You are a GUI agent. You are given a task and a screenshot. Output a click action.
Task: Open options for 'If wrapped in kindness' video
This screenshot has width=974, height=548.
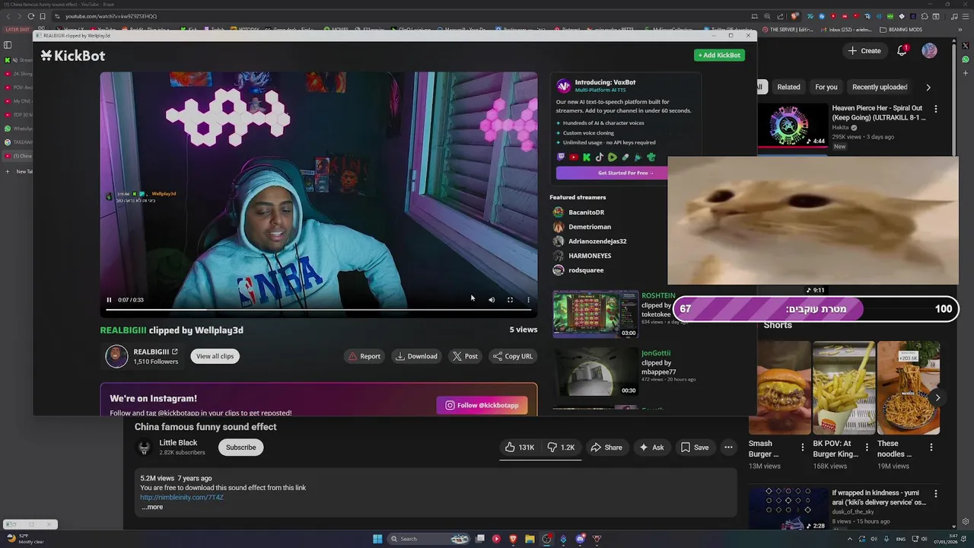(936, 494)
